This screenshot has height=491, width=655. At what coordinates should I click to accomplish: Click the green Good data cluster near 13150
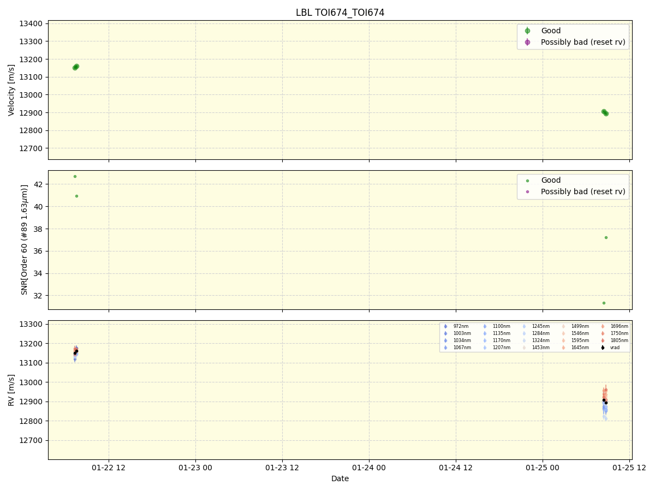[75, 67]
